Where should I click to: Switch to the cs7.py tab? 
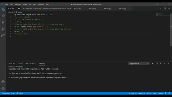(109, 8)
